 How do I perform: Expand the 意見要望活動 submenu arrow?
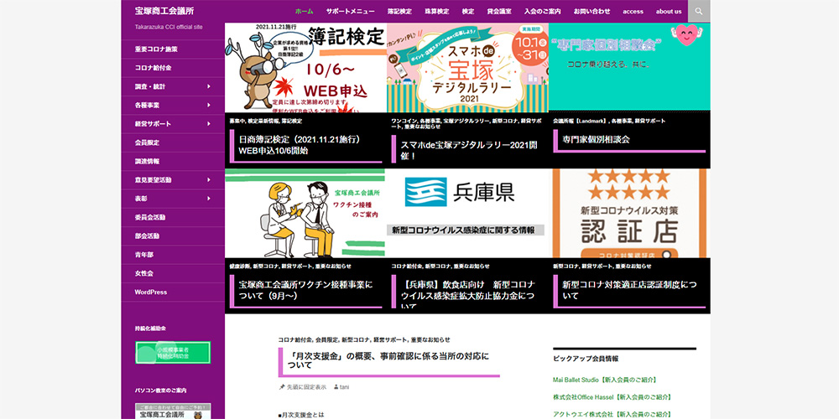(209, 179)
